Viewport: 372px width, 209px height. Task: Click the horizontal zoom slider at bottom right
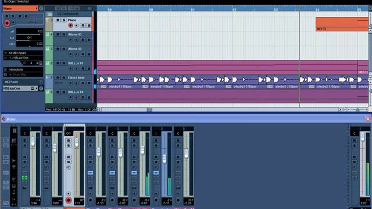[357, 110]
